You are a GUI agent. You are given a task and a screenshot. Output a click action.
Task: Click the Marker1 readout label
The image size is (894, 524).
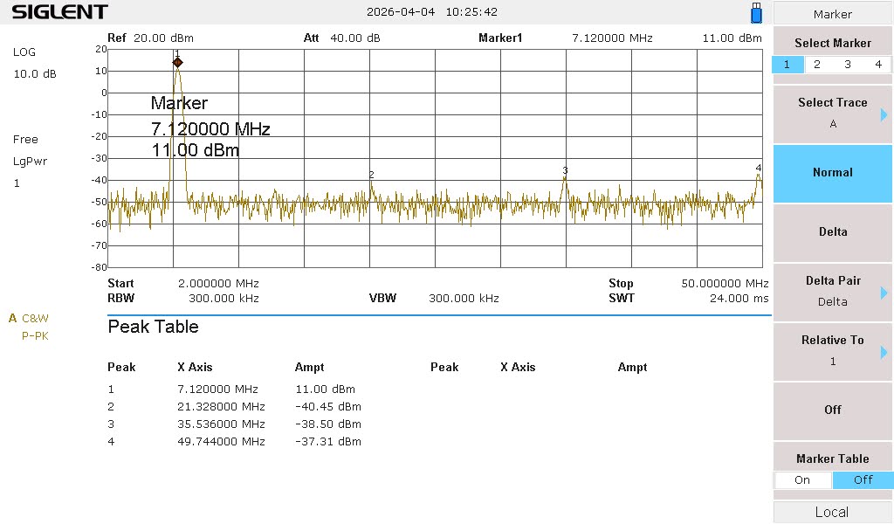click(x=500, y=38)
